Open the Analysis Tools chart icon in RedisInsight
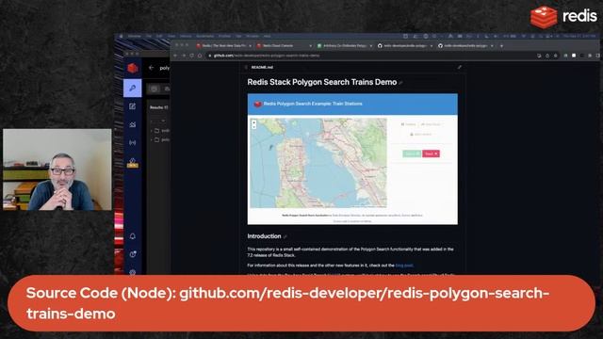The image size is (603, 339). click(132, 124)
